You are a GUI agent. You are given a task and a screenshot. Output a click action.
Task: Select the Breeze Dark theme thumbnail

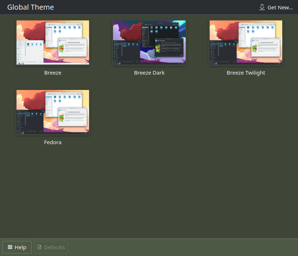pyautogui.click(x=149, y=43)
